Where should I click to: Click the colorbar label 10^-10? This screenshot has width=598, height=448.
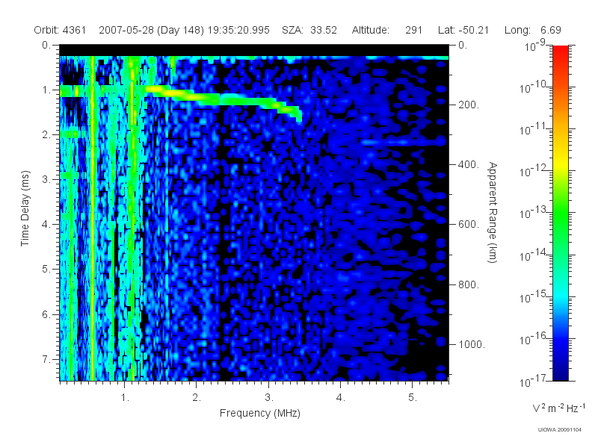534,87
